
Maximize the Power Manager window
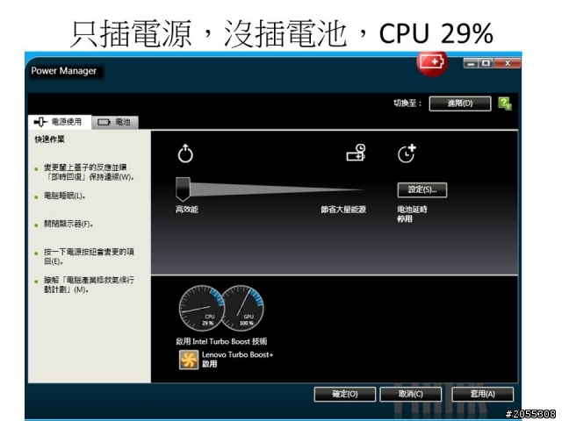point(486,63)
